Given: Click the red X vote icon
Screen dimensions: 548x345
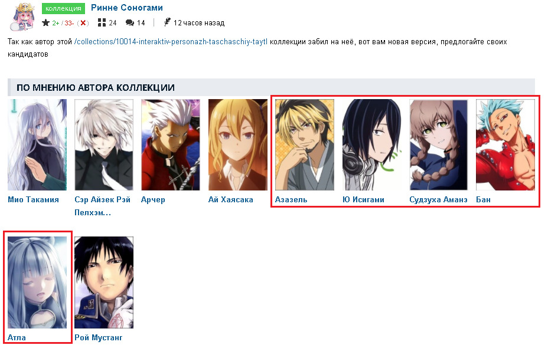Looking at the screenshot, I should tap(83, 23).
